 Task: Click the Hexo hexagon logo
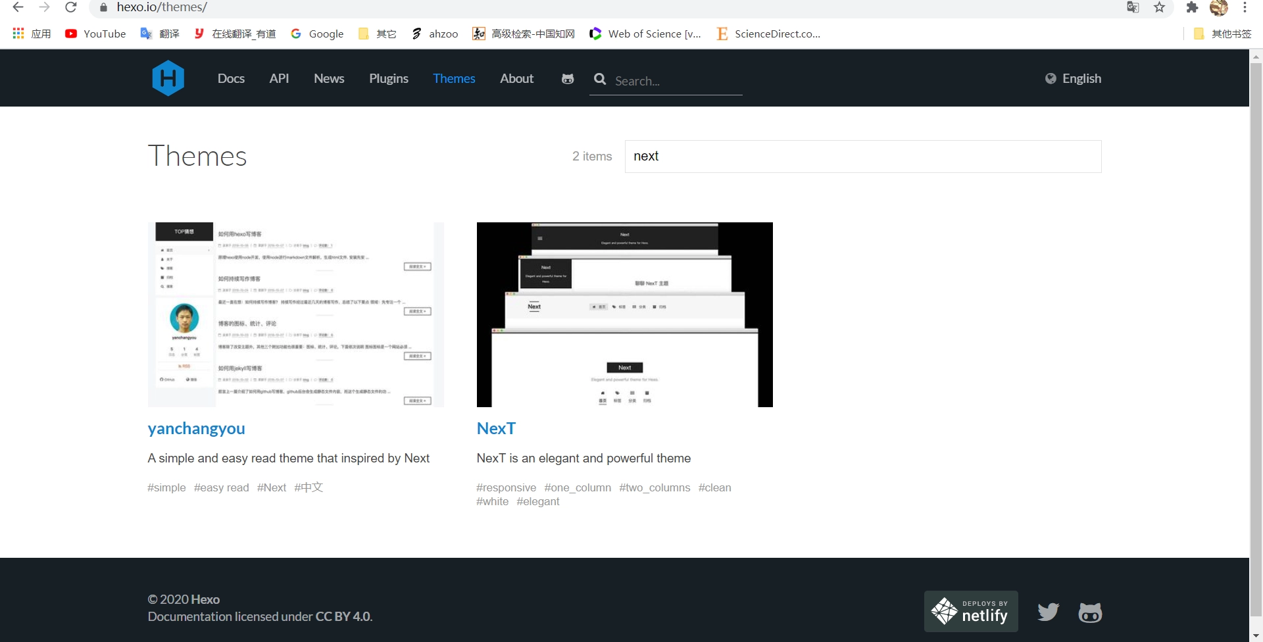(x=168, y=78)
